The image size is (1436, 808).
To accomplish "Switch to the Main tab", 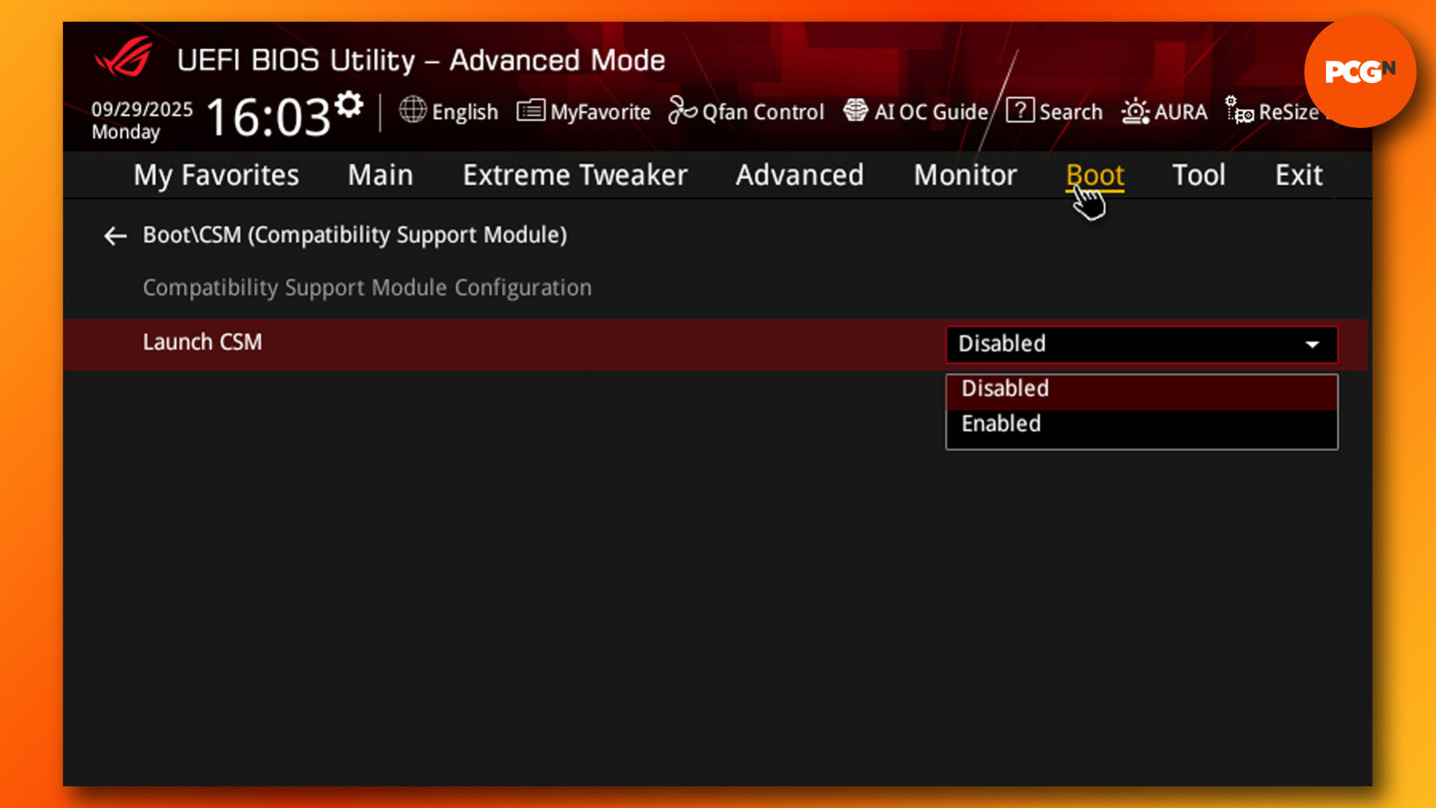I will click(380, 175).
